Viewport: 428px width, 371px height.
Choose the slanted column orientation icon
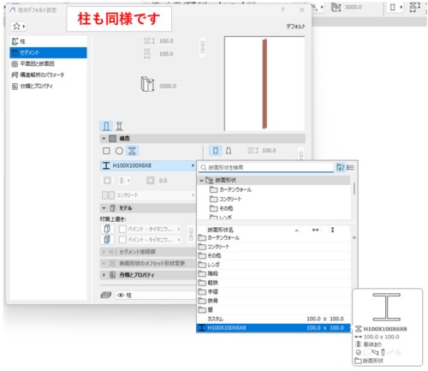click(229, 151)
